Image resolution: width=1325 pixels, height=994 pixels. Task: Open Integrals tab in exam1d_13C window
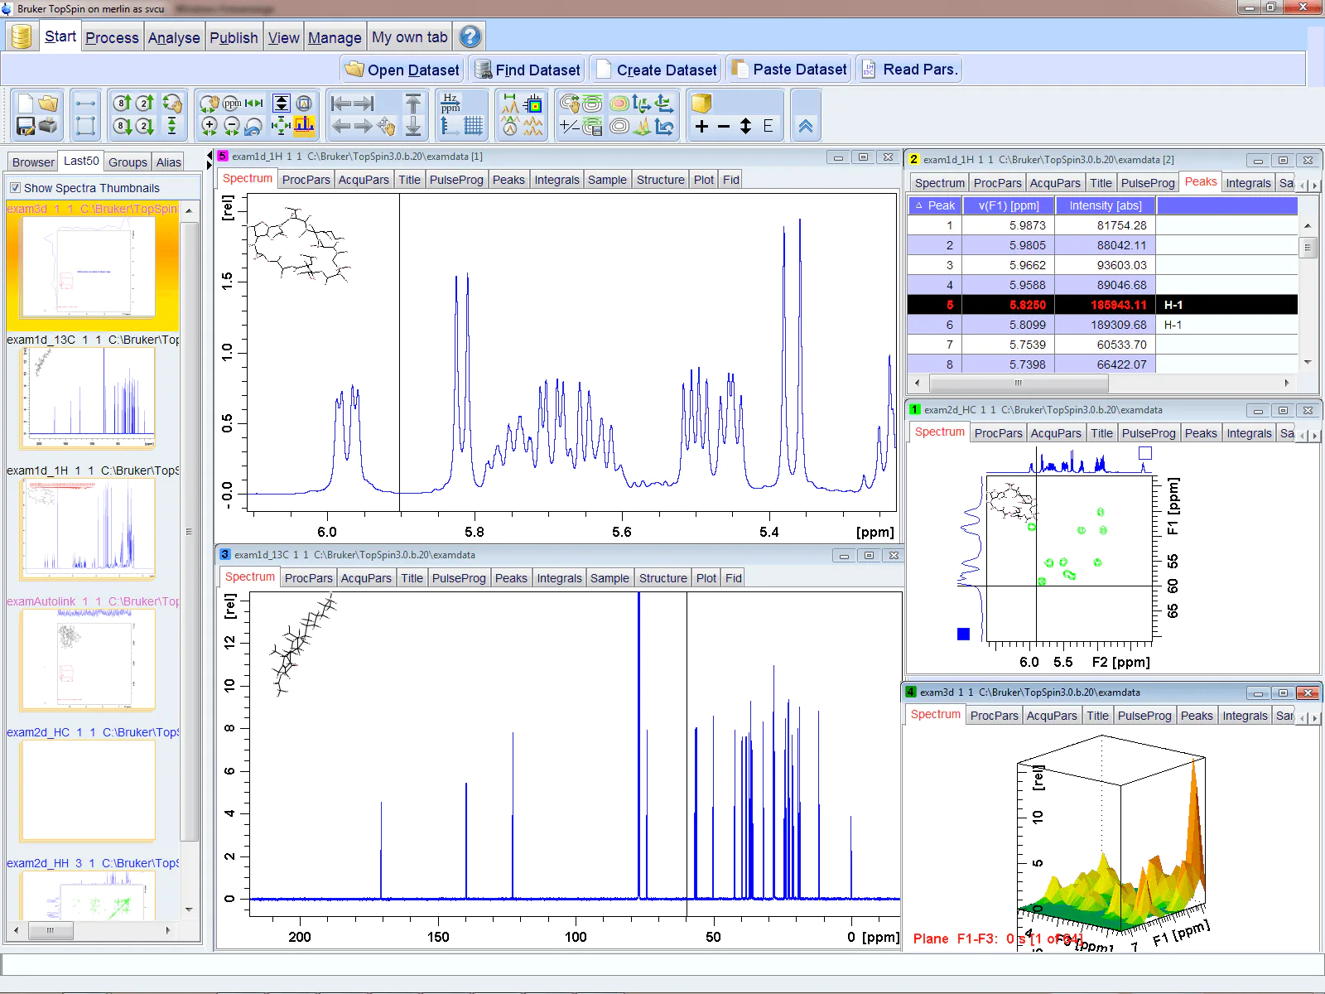click(x=559, y=578)
